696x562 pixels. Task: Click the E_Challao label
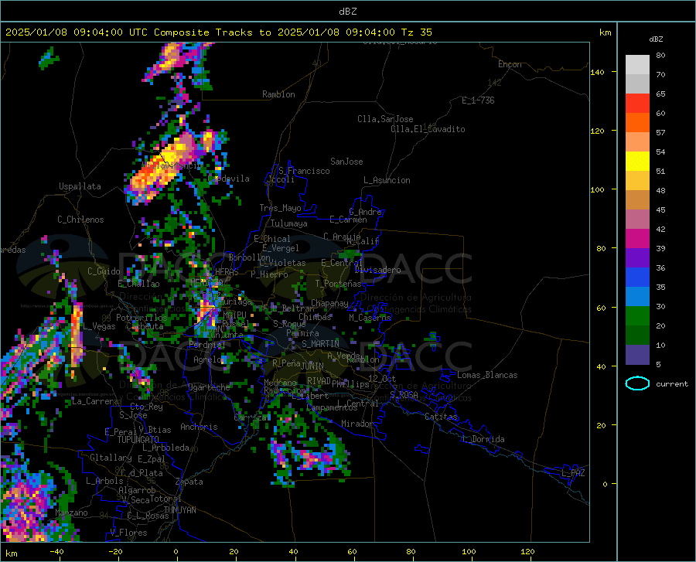[138, 284]
